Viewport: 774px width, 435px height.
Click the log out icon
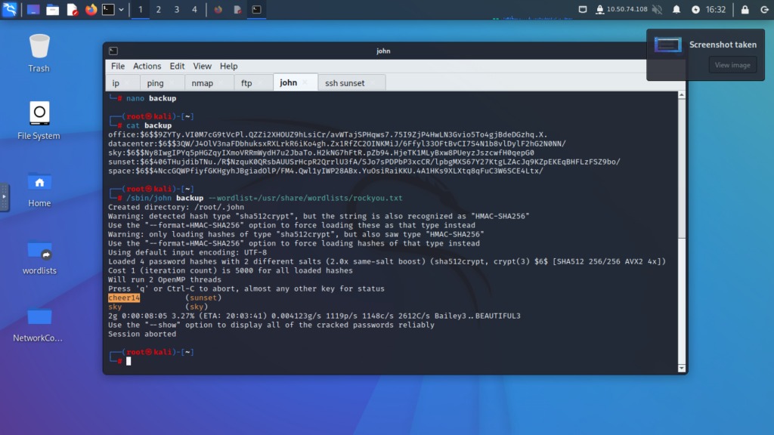pyautogui.click(x=762, y=10)
